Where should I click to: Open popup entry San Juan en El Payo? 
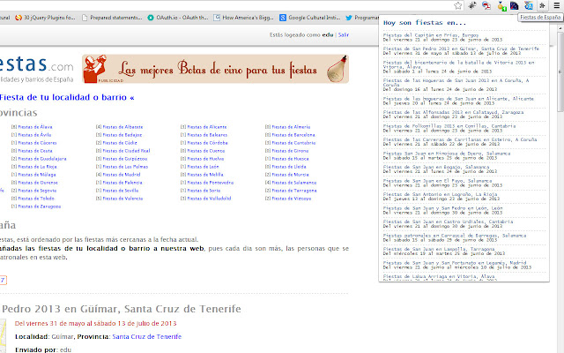(437, 180)
